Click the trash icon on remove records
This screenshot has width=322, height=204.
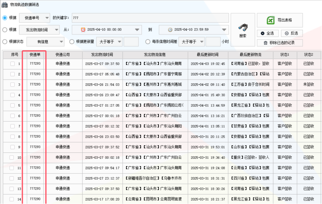click(x=266, y=43)
